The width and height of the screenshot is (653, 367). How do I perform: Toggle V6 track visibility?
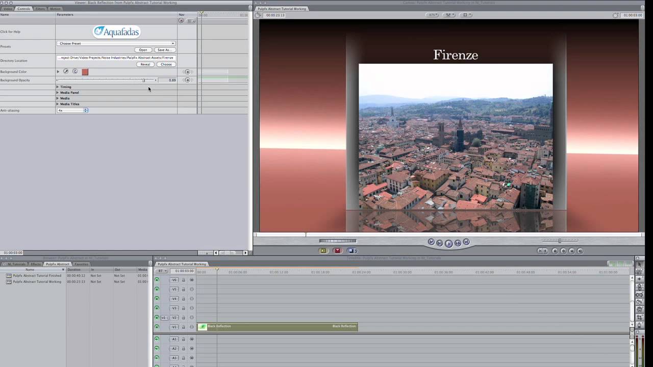pyautogui.click(x=157, y=280)
